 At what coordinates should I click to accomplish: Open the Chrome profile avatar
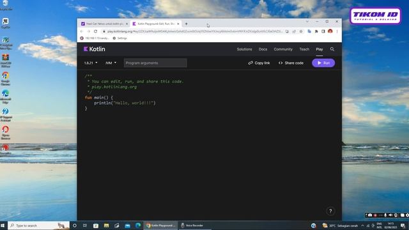(330, 31)
